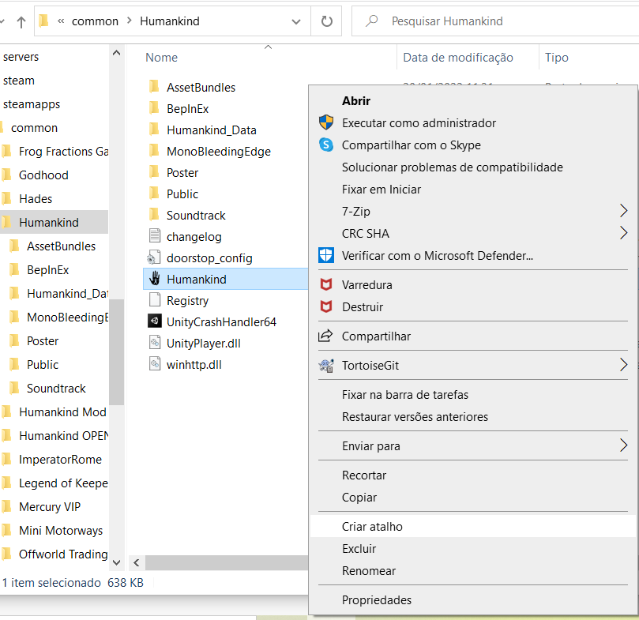Expand the Enviar para submenu arrow
The image size is (639, 620).
[623, 445]
